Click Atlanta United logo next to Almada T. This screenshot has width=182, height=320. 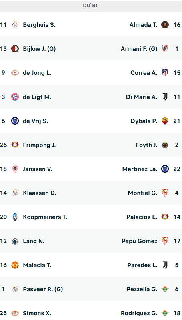[165, 25]
